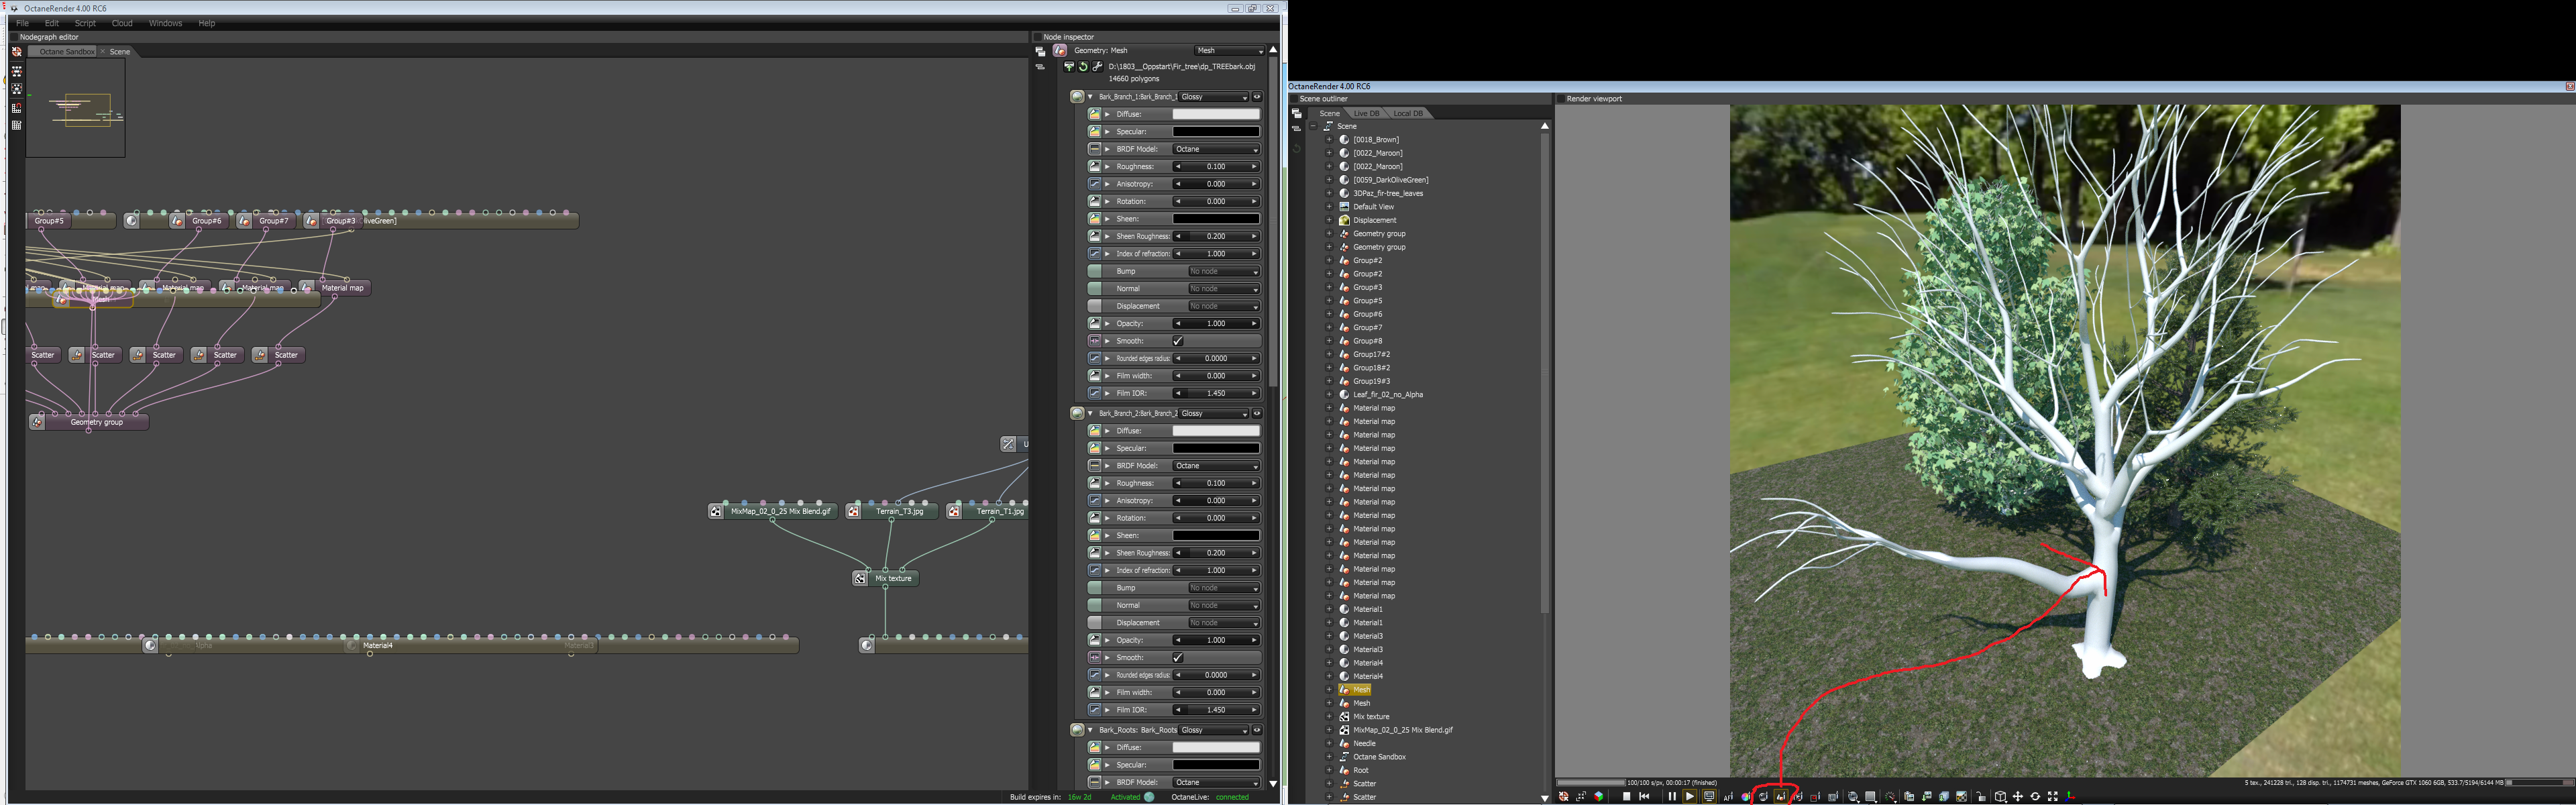Click the render clay mode cube icon

tap(1599, 797)
